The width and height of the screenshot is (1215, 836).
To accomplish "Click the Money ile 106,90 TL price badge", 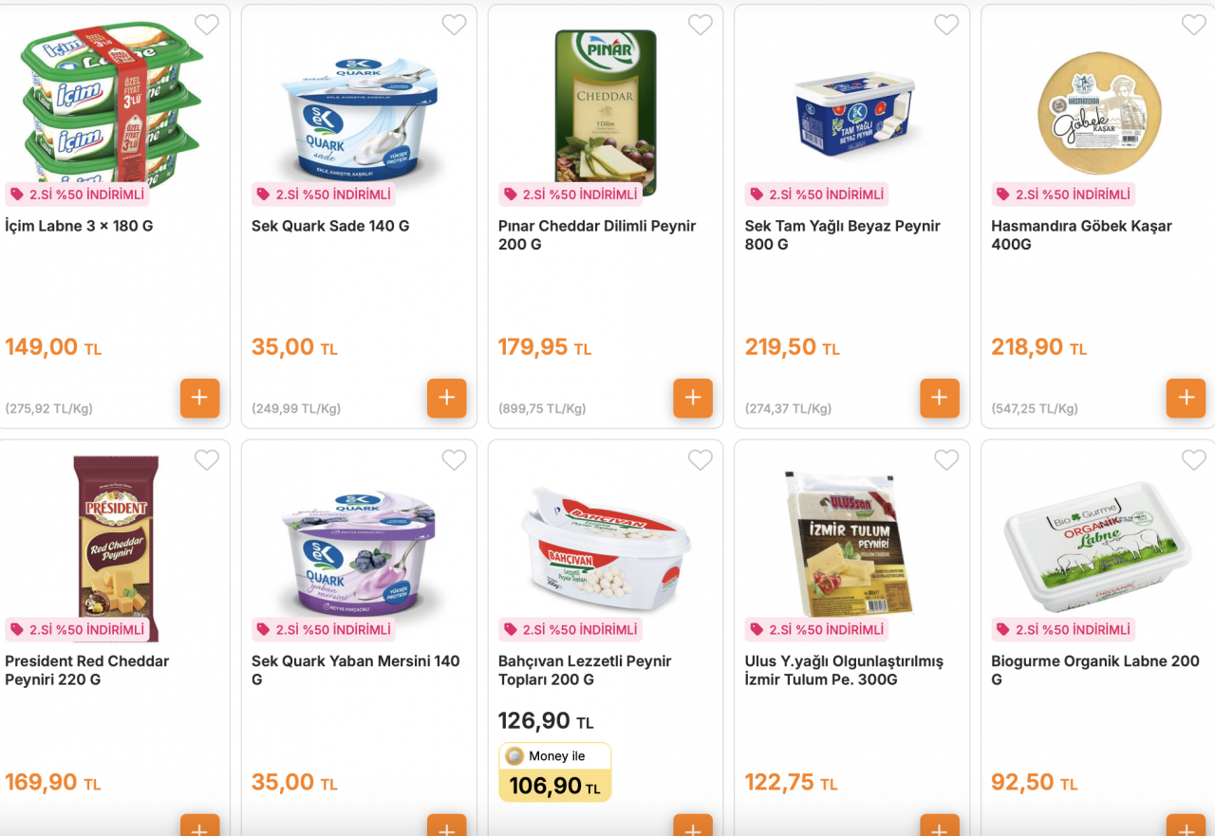I will [x=555, y=772].
